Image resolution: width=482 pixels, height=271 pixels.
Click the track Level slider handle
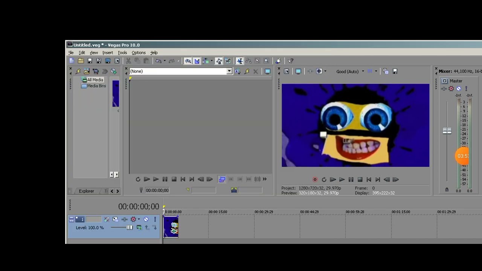tap(130, 227)
